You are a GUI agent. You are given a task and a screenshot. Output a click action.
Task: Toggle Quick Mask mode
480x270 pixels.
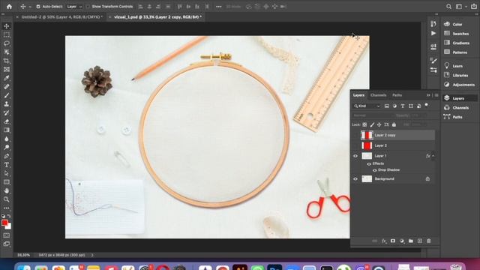[7, 235]
